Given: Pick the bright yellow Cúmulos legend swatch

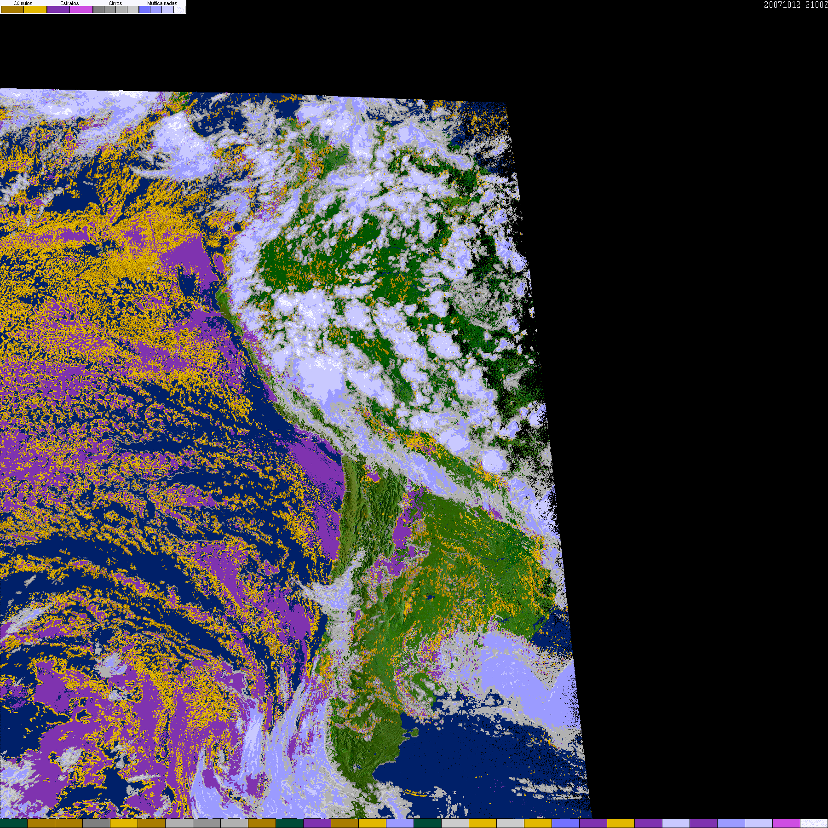Looking at the screenshot, I should 35,9.
